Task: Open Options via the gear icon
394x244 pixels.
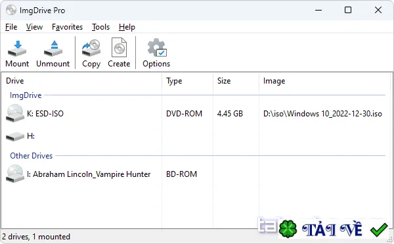Action: [157, 47]
